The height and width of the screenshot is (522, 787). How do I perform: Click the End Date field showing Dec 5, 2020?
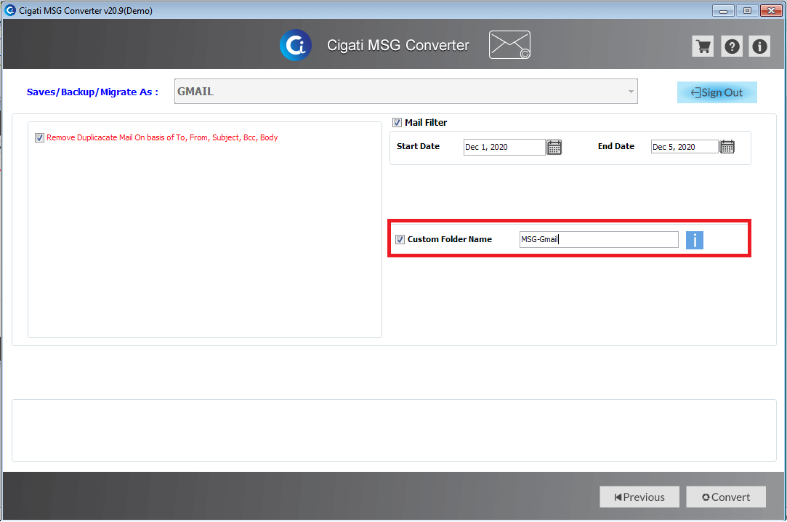click(x=685, y=147)
